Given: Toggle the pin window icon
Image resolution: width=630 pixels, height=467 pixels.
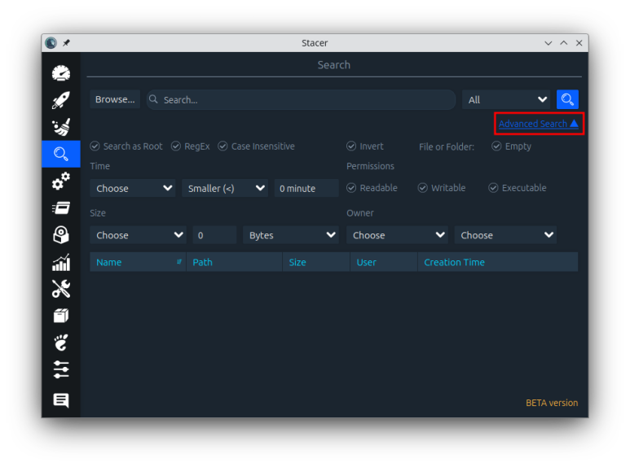Looking at the screenshot, I should [x=66, y=43].
